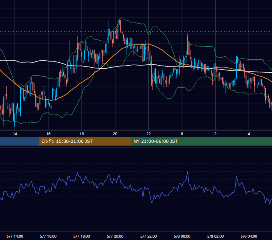Screen dimensions: 272x240
Task: Click the blue session band left of ロンドン
Action: (x=20, y=141)
